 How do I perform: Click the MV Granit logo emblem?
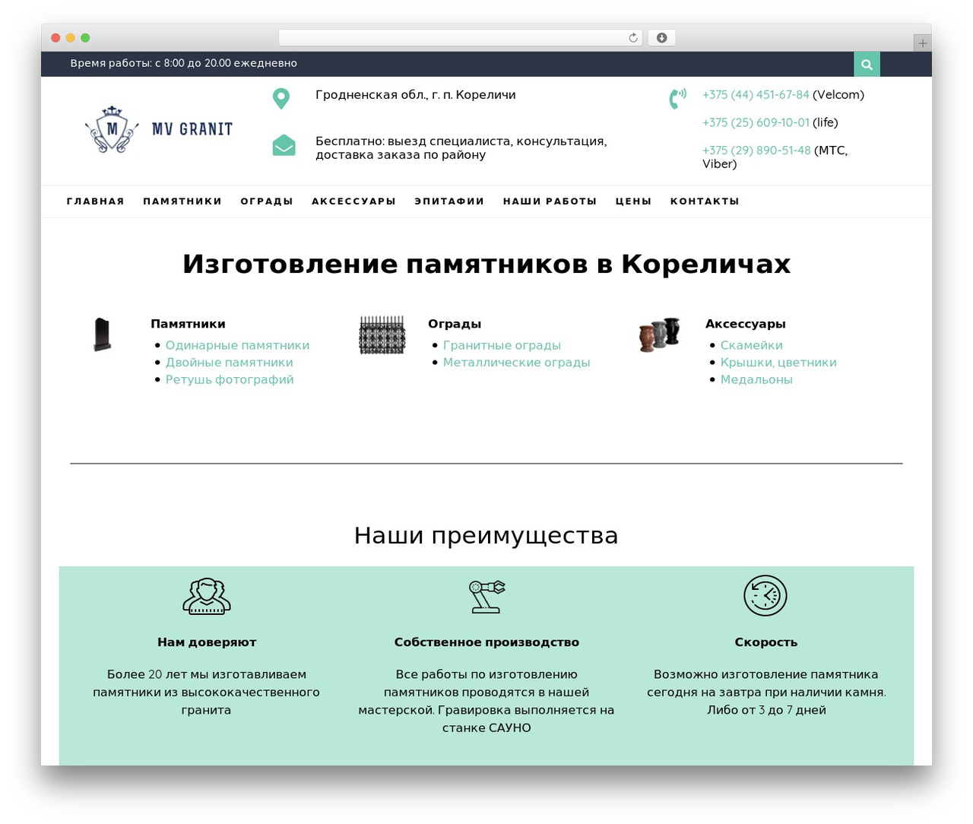(112, 129)
